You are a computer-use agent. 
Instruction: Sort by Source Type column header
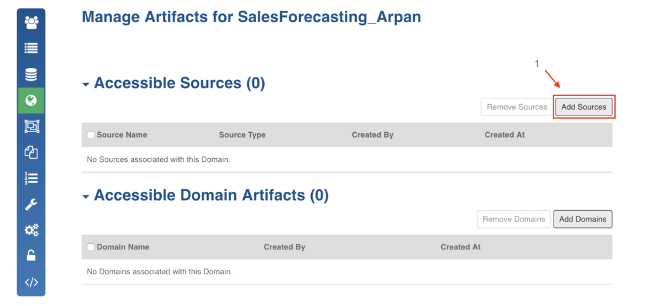[x=242, y=135]
